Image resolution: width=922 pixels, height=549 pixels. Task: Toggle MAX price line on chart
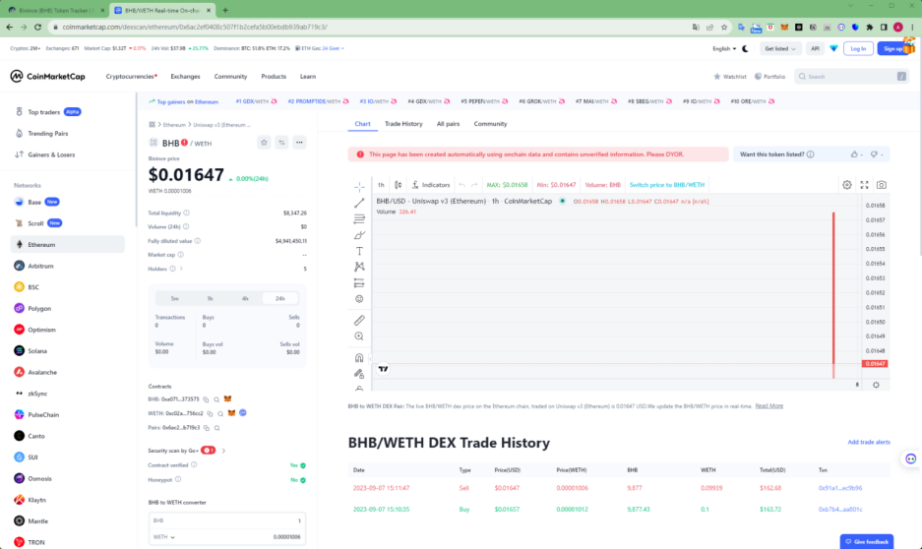point(507,185)
